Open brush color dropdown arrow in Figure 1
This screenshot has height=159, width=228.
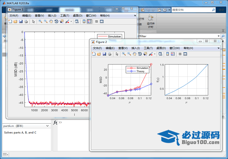click(x=71, y=21)
